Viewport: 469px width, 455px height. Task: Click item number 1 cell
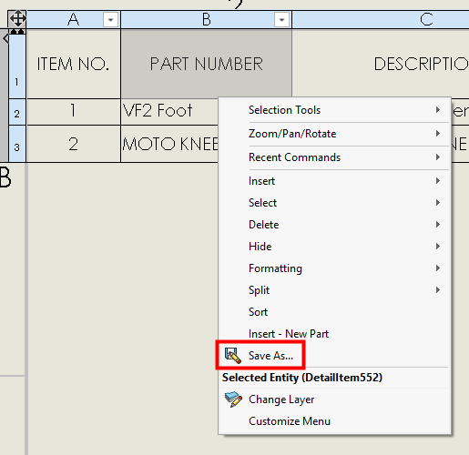pyautogui.click(x=74, y=111)
